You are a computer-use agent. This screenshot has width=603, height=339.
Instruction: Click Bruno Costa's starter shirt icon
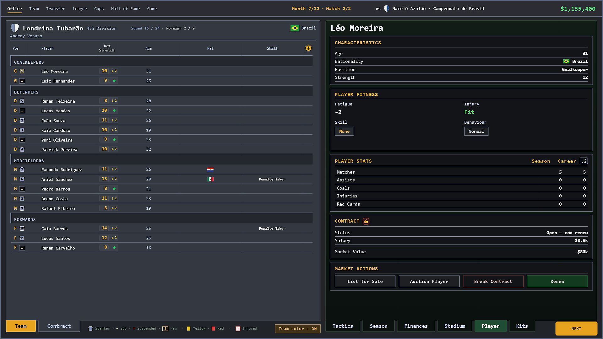22,199
